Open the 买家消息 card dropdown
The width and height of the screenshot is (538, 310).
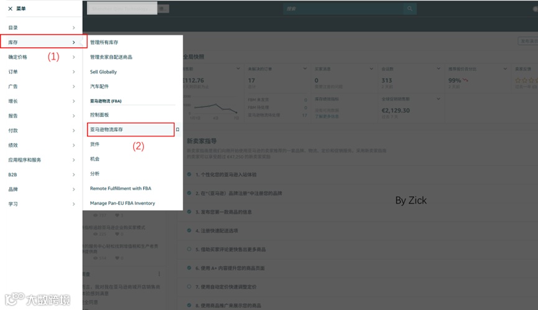pos(371,68)
